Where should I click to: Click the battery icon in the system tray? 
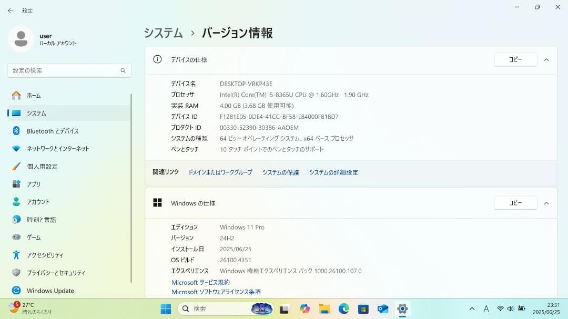(521, 308)
